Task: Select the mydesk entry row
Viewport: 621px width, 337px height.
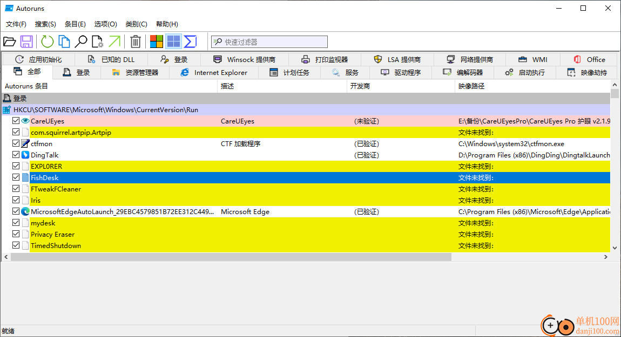Action: point(306,223)
